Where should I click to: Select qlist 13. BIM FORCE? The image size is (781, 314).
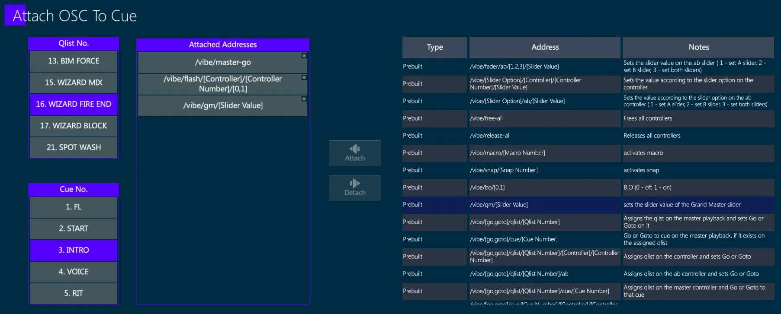74,61
